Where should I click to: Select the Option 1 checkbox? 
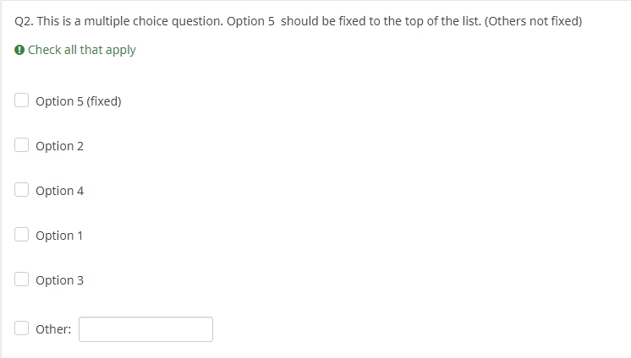(x=22, y=235)
